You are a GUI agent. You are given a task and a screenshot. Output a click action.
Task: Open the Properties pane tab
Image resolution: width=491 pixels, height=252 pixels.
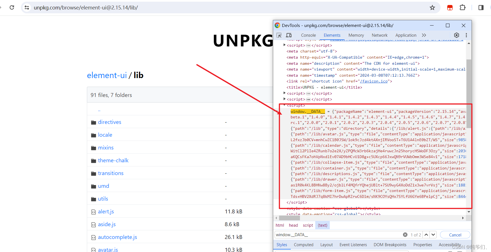tap(422, 245)
